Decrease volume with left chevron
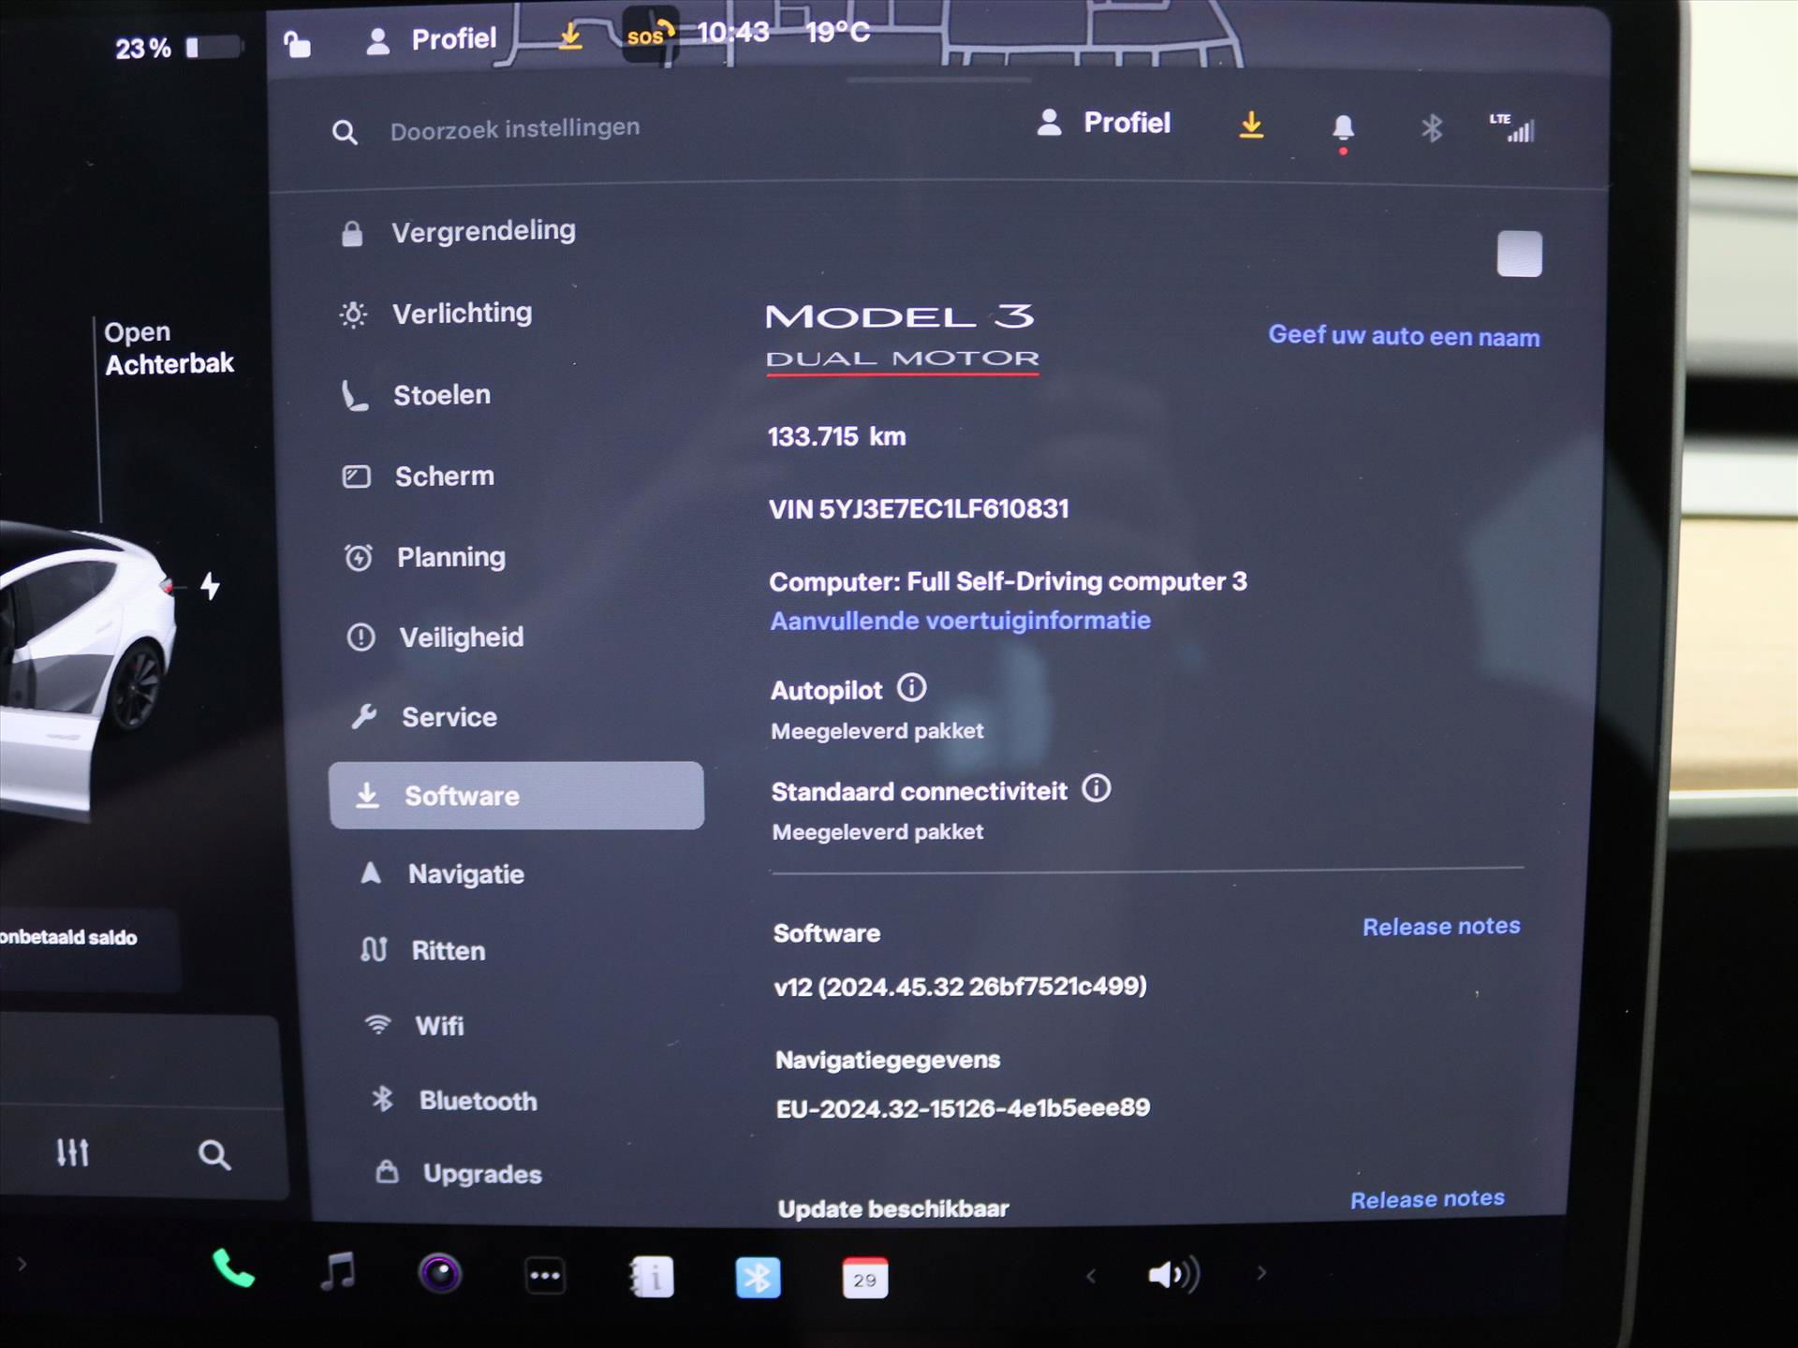 [x=1091, y=1275]
